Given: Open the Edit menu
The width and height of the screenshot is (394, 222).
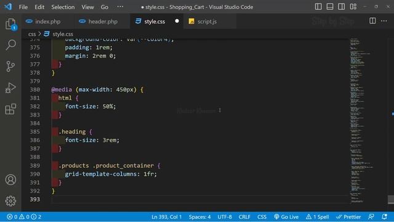Looking at the screenshot, I should click(x=39, y=7).
